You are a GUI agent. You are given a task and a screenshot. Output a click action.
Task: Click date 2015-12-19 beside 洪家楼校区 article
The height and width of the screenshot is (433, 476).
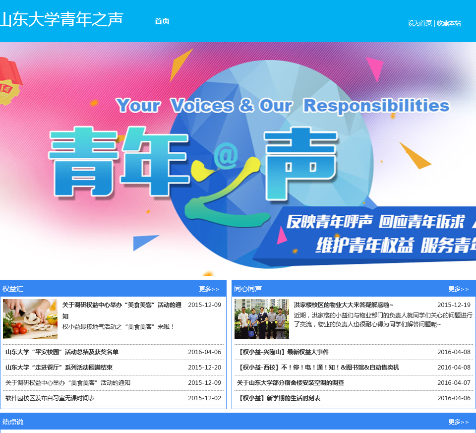(x=454, y=305)
